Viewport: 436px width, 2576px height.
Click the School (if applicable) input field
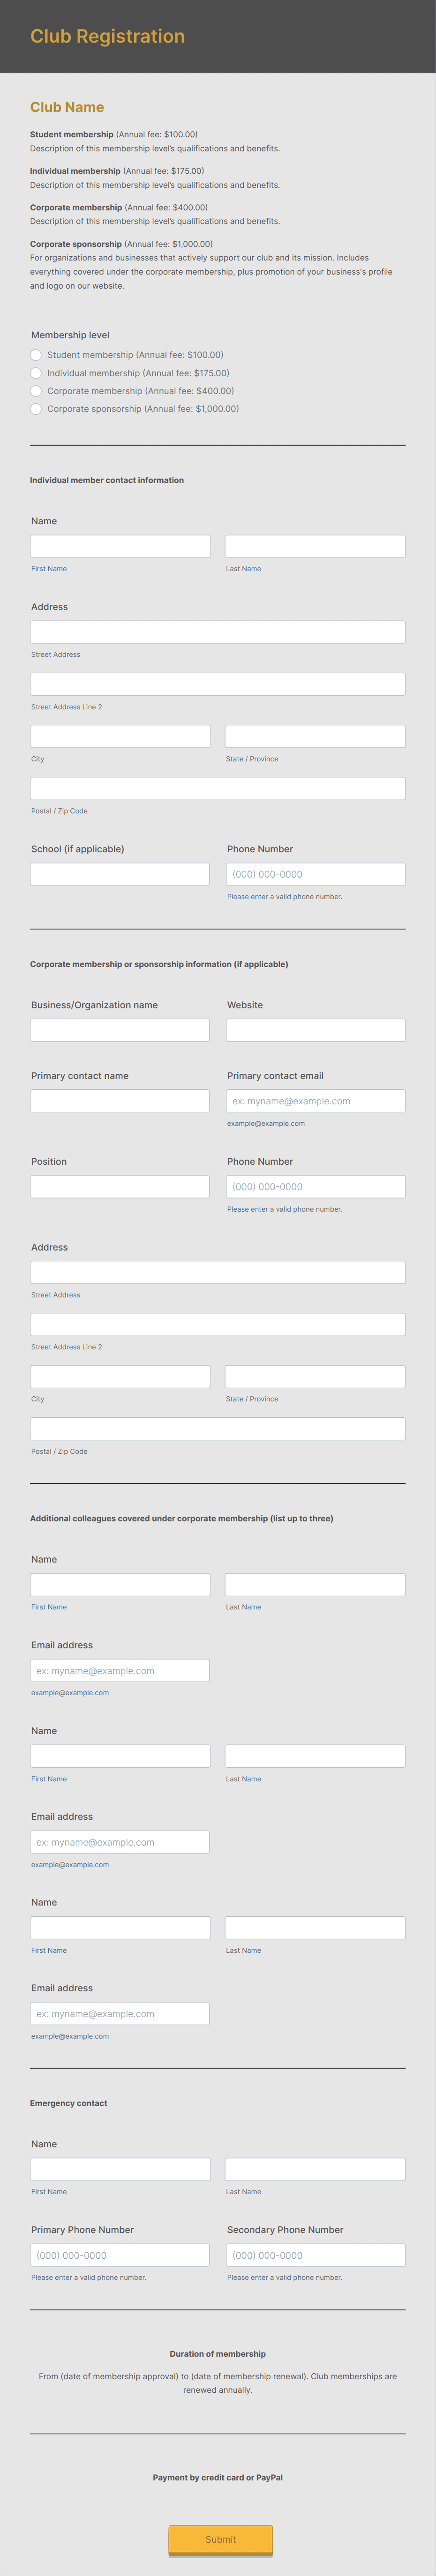tap(119, 874)
